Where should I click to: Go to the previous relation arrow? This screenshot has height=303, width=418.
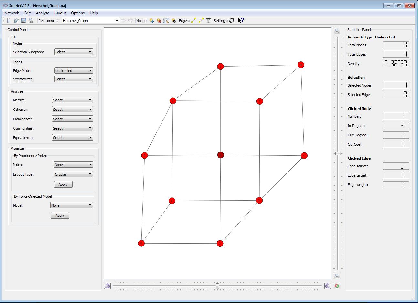[x=58, y=20]
